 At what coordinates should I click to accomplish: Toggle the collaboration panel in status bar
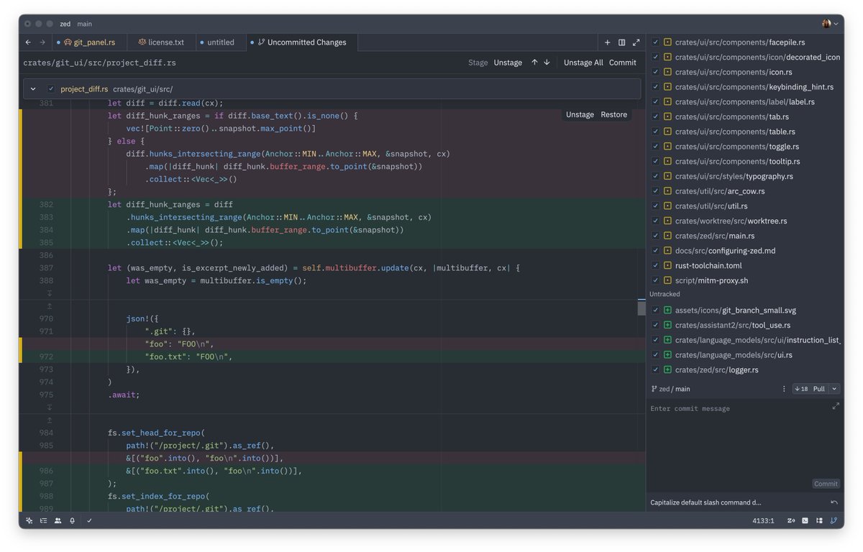pyautogui.click(x=58, y=520)
